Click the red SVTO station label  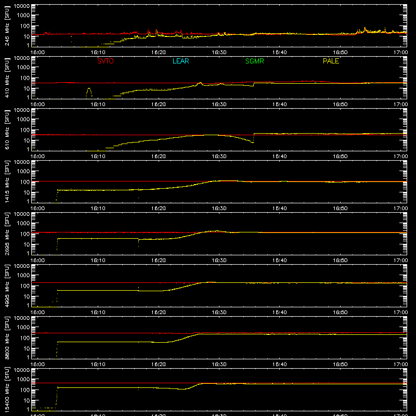[x=106, y=61]
